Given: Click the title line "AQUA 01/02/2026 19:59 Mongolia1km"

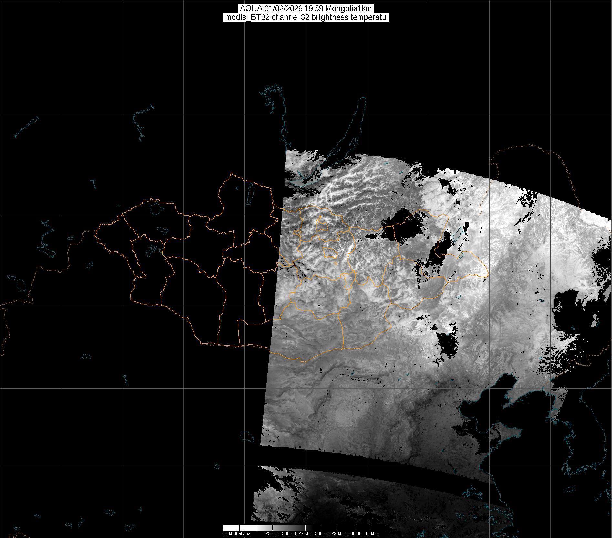Looking at the screenshot, I should tap(306, 9).
